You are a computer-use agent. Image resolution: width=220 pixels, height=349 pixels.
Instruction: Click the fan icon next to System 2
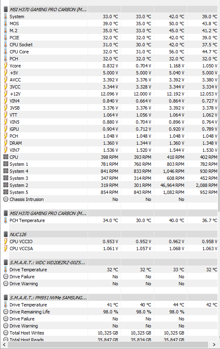click(5, 185)
